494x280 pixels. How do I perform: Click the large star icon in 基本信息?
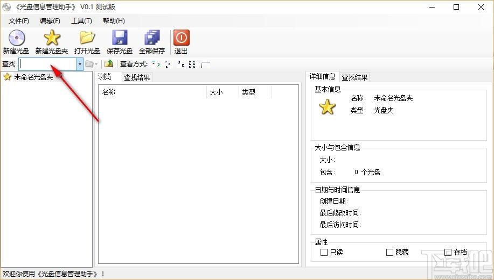click(328, 107)
